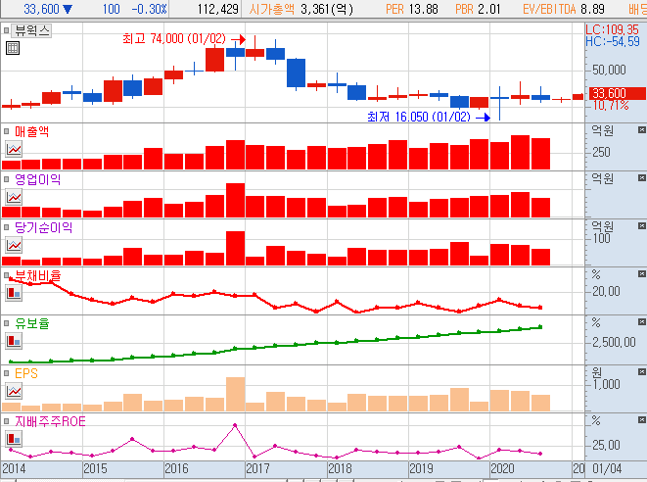Viewport: 647px width, 482px height.
Task: Close the 매출액 panel
Action: 642,130
